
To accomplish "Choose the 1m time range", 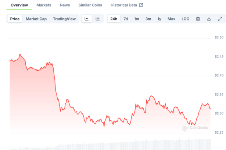I will [137, 19].
